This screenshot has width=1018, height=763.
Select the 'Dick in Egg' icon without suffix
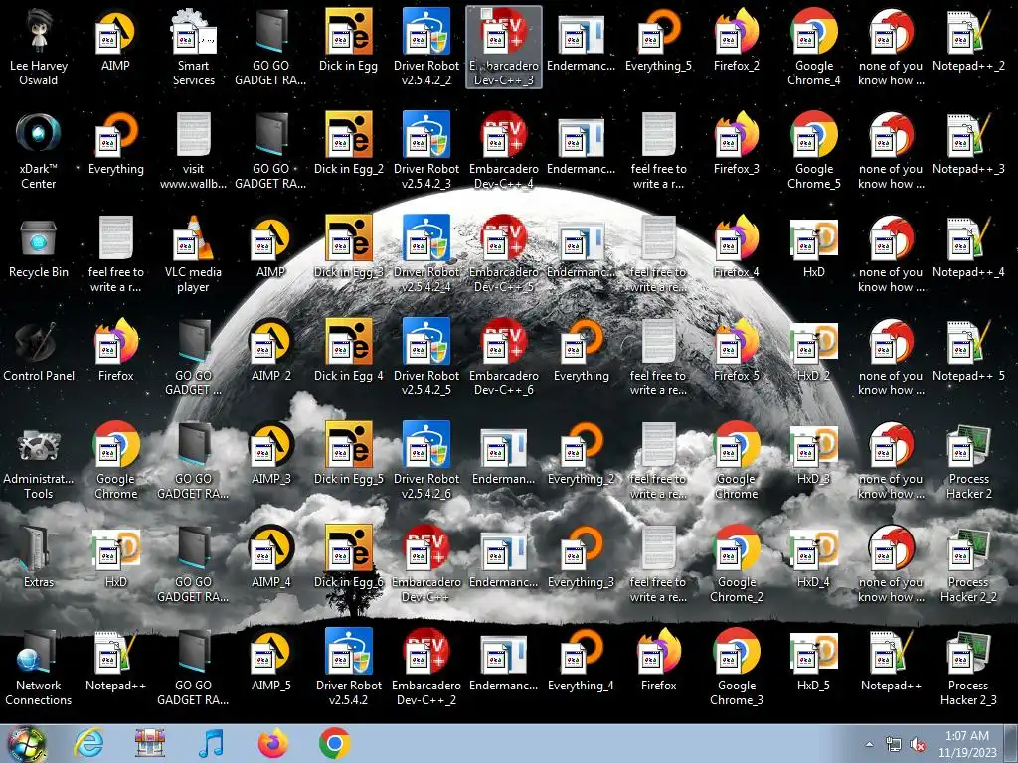pyautogui.click(x=349, y=40)
